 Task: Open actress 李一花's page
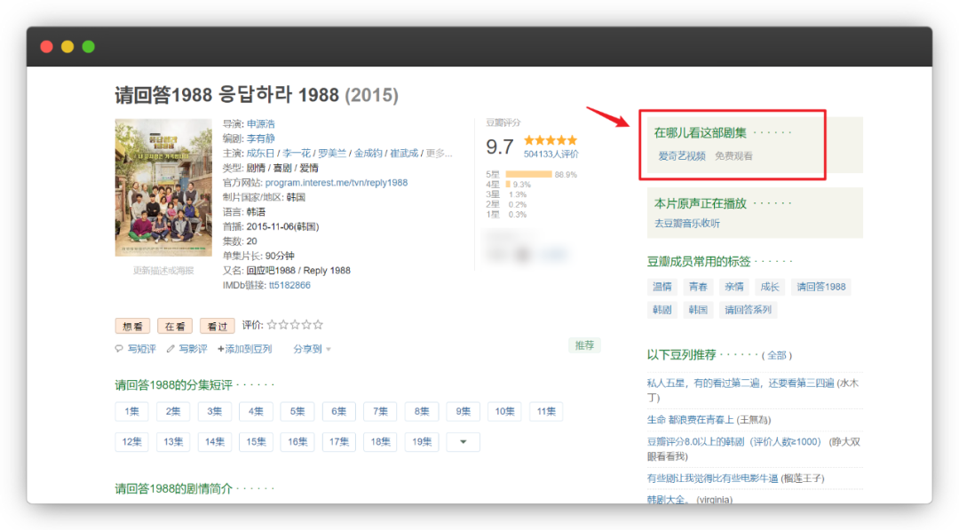click(x=297, y=153)
